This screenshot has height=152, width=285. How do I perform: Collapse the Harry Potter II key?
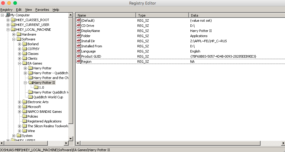coord(25,83)
